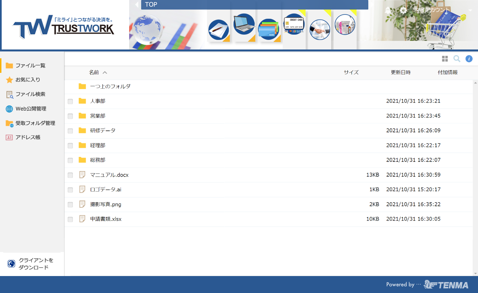Go to Web公開管理 in sidebar

30,109
